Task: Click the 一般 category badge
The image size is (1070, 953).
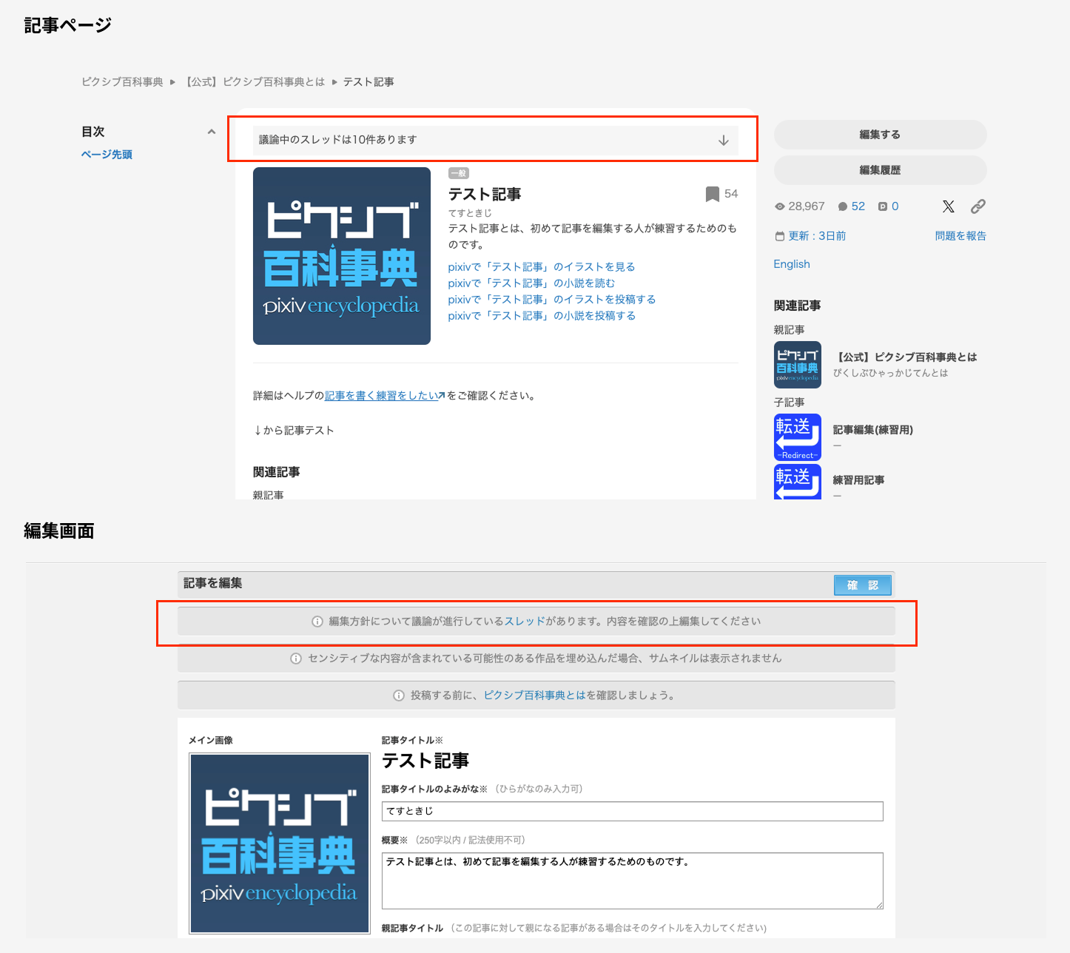Action: tap(459, 174)
